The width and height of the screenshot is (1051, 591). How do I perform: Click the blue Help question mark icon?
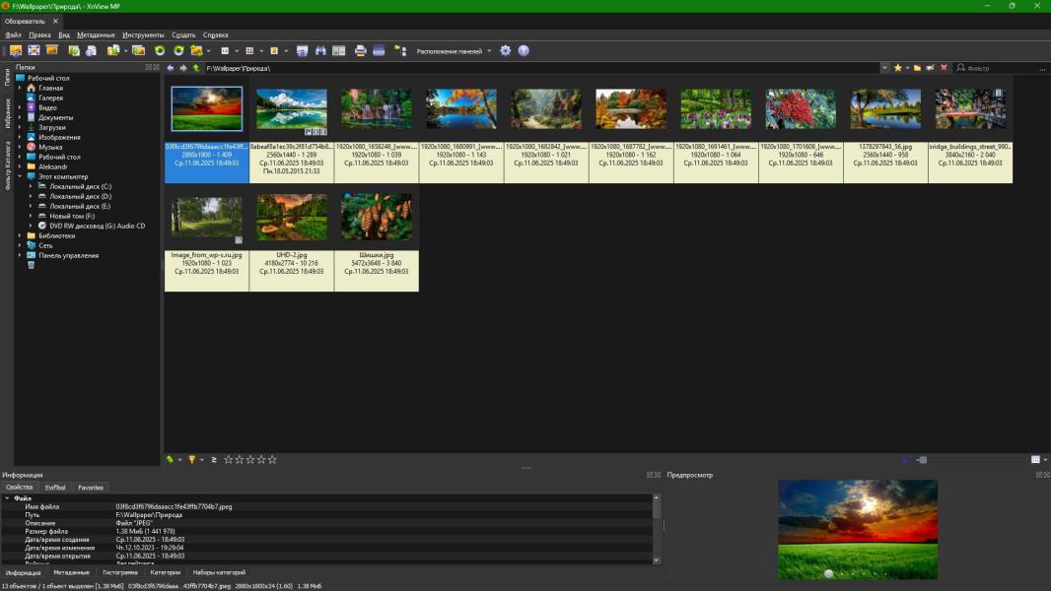pos(524,50)
